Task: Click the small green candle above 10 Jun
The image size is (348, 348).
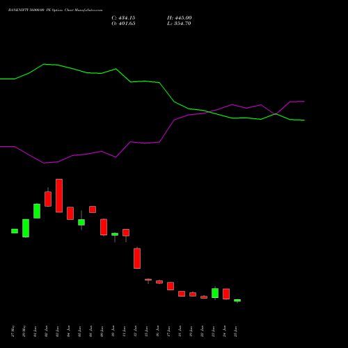Action: 115,235
